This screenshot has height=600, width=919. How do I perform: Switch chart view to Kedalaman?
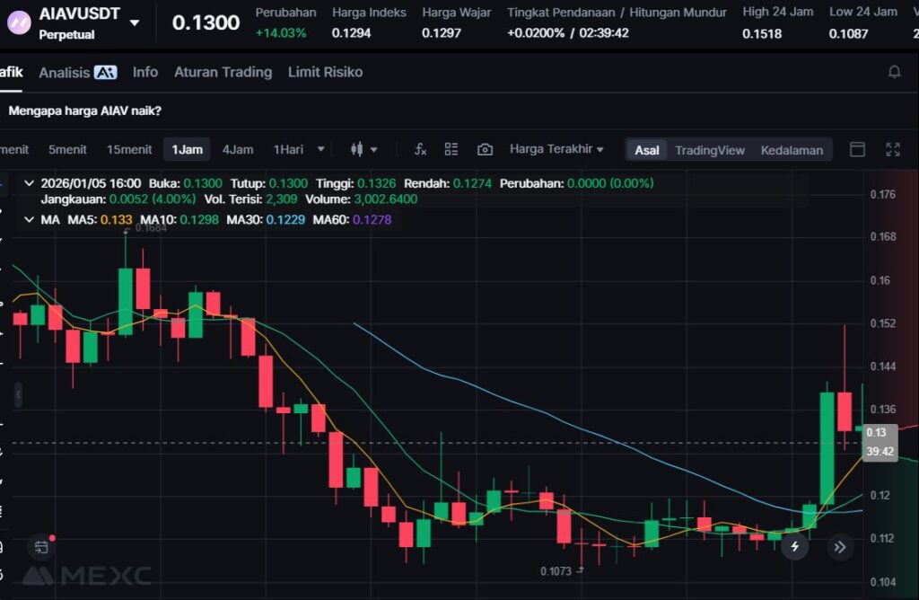pos(792,150)
